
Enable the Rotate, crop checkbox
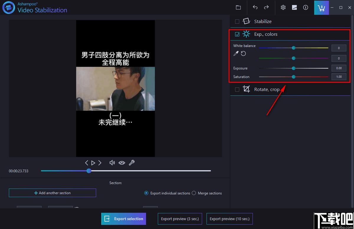point(237,90)
